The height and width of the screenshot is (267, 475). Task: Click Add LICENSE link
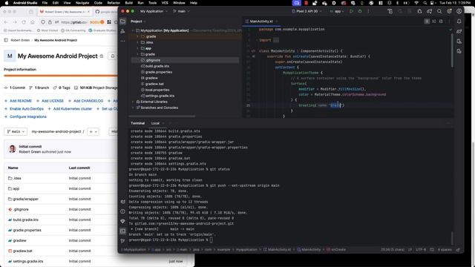pos(50,101)
